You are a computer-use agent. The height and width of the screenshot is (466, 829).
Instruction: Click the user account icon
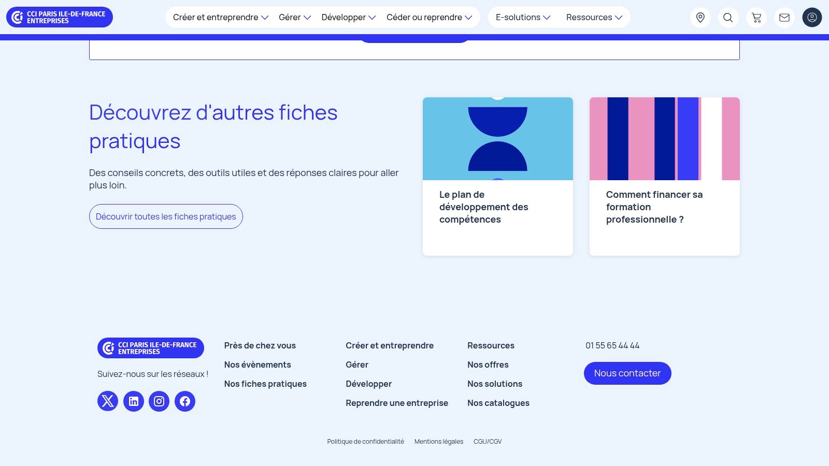pyautogui.click(x=812, y=17)
